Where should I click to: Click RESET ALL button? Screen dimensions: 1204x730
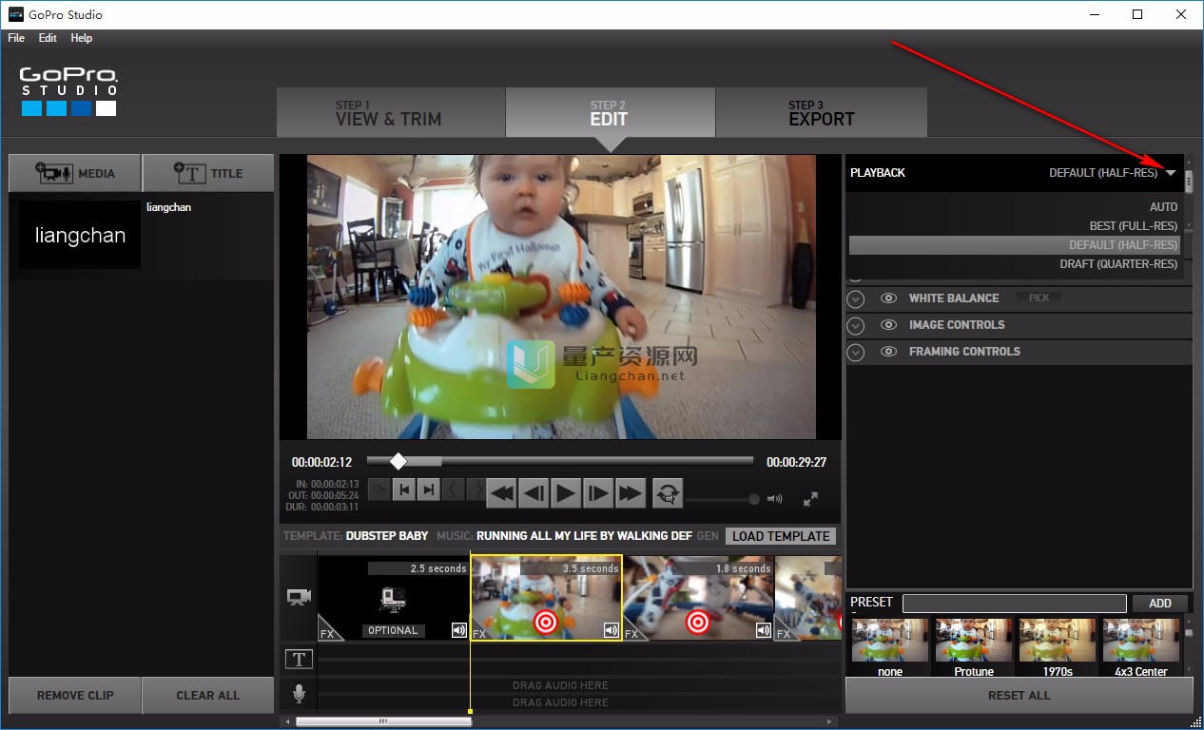tap(1019, 695)
